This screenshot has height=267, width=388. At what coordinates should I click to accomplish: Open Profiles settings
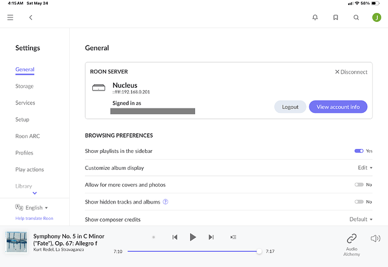point(24,153)
